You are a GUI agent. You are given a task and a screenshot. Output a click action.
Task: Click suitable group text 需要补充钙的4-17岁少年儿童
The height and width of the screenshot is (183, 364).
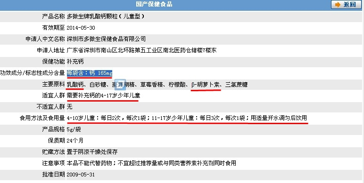point(104,95)
